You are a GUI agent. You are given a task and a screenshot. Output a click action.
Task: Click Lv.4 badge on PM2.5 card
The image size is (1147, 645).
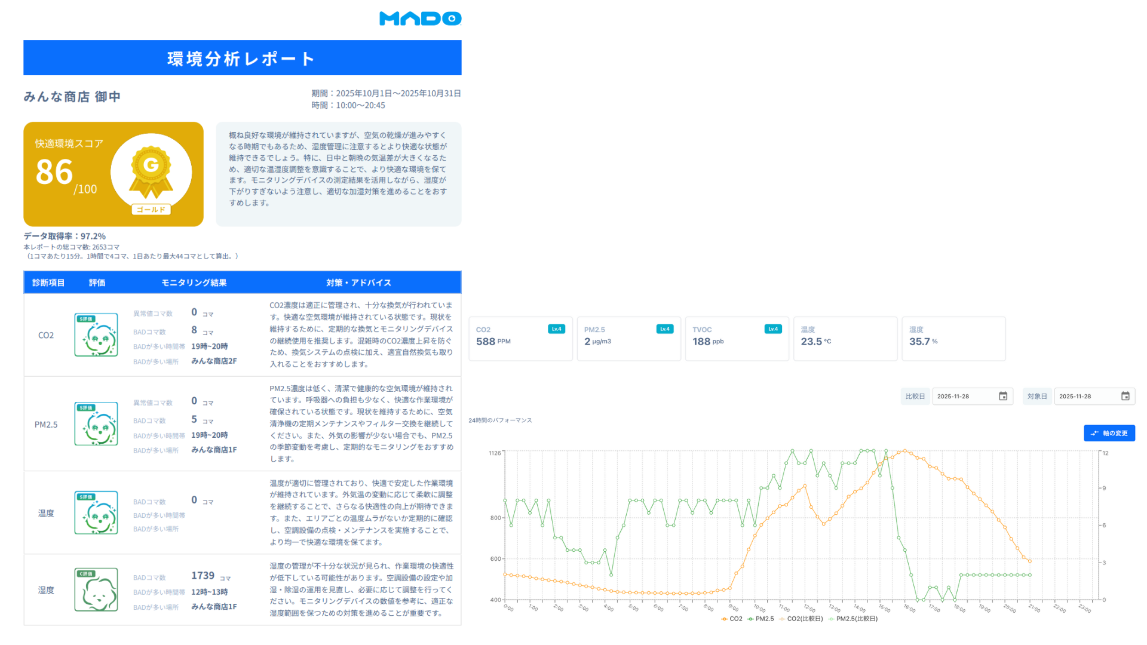(x=664, y=329)
